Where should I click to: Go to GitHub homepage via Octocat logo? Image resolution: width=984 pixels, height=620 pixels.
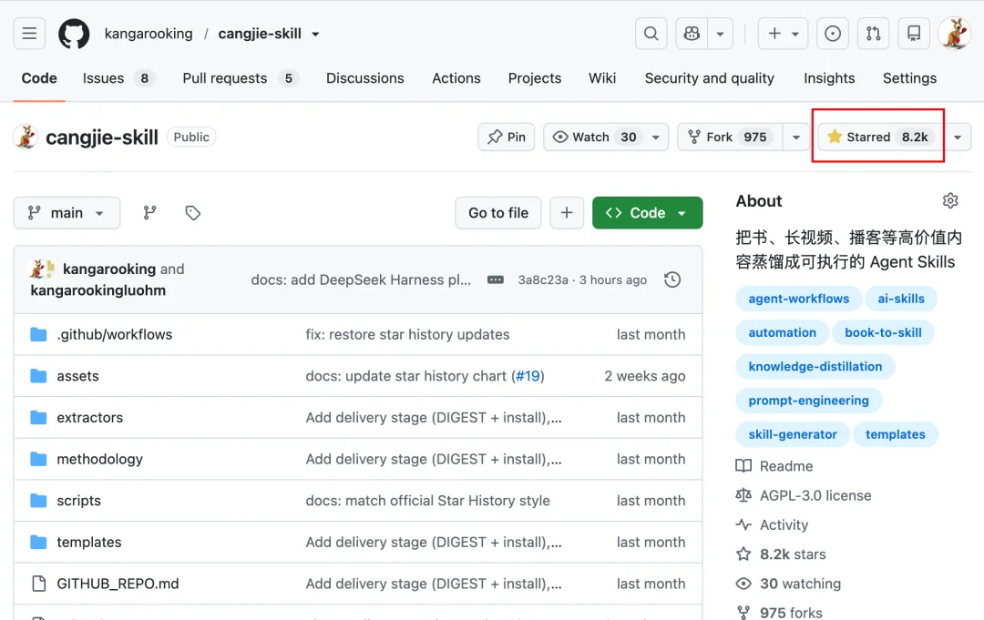point(74,33)
